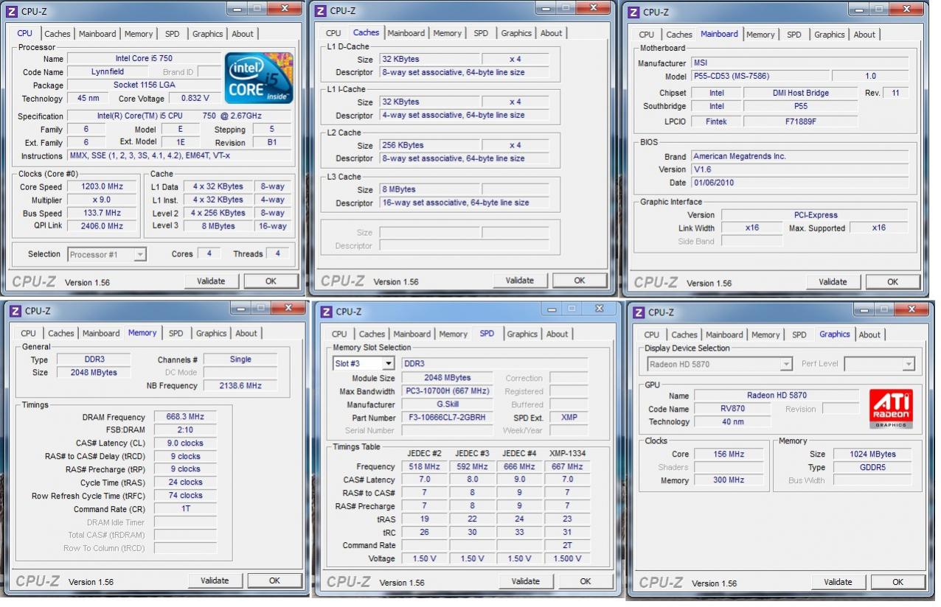Image resolution: width=941 pixels, height=607 pixels.
Task: Click the GPU memory type GDDR5
Action: click(x=871, y=468)
